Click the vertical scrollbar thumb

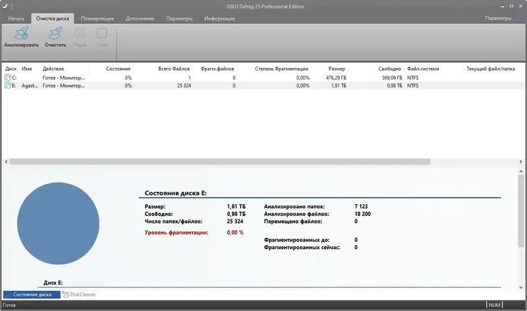521,211
